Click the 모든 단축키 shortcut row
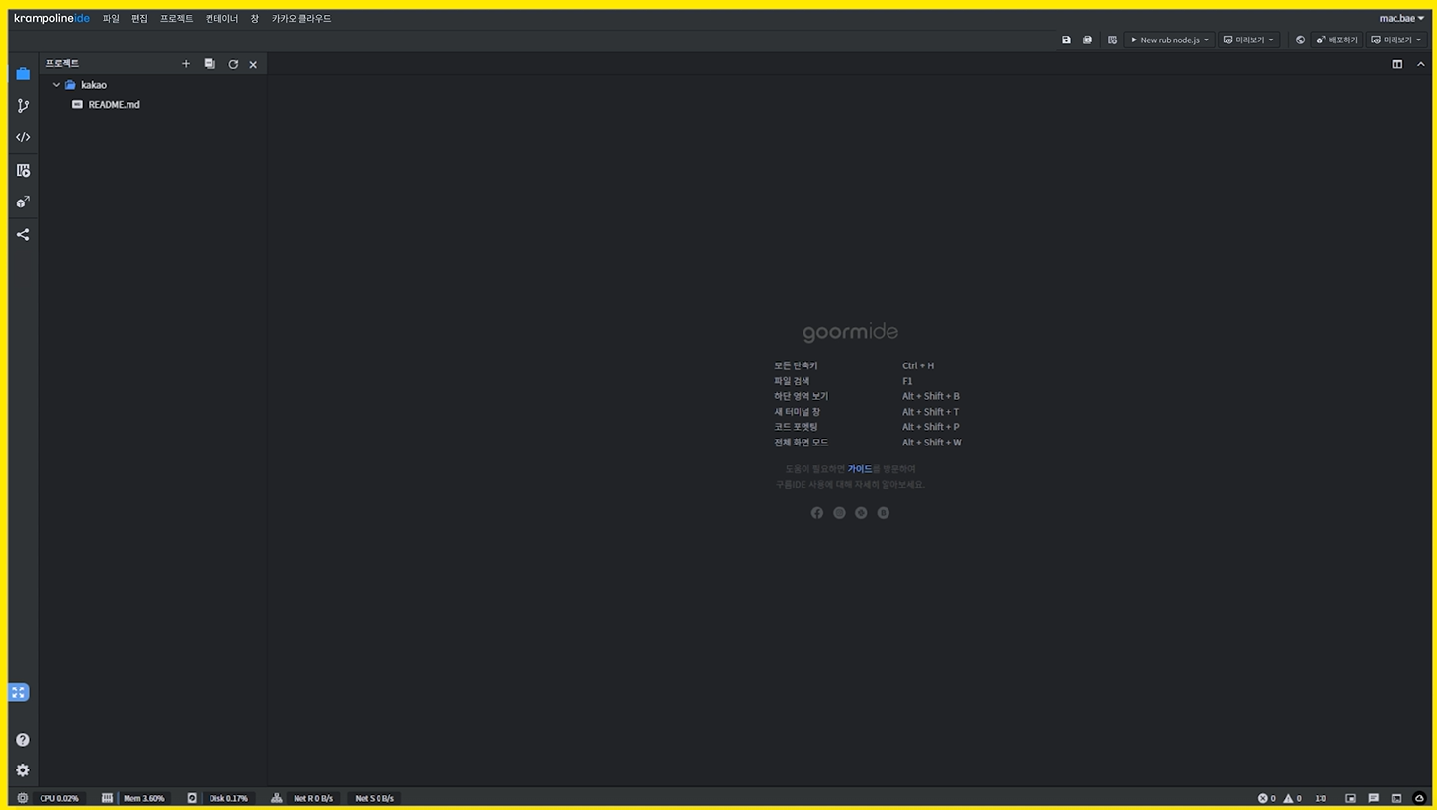1437x810 pixels. (868, 366)
